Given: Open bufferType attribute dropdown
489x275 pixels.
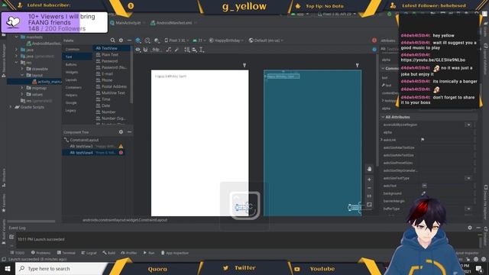Looking at the screenshot, I should [x=468, y=209].
